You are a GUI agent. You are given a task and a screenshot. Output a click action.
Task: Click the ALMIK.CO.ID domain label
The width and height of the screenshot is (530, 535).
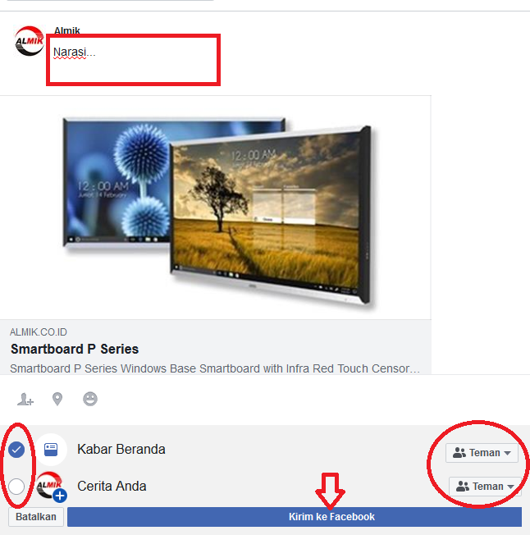[x=39, y=332]
